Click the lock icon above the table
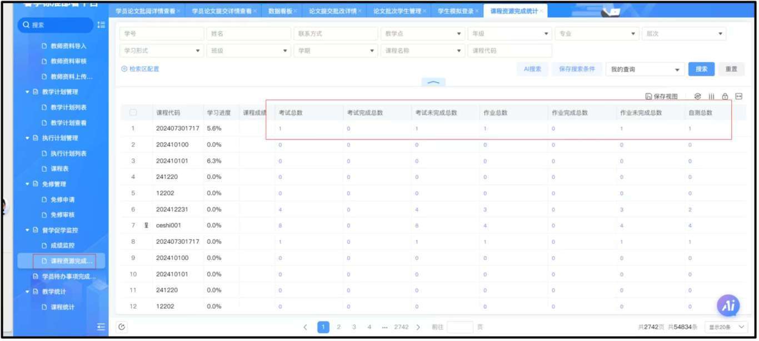This screenshot has height=341, width=759. 725,97
